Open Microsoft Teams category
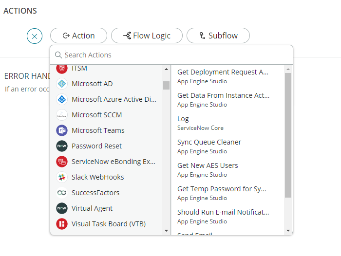The image size is (341, 256). 98,130
